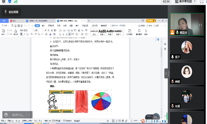Open the speaker view dropdown at top right

point(195,1)
